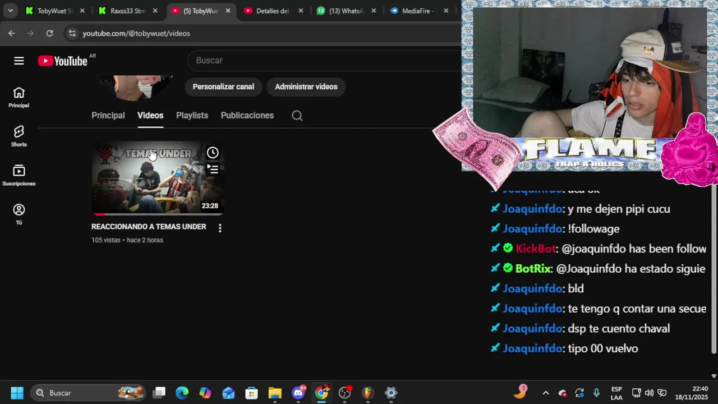
Task: Click Personalizar canal button
Action: tap(223, 87)
